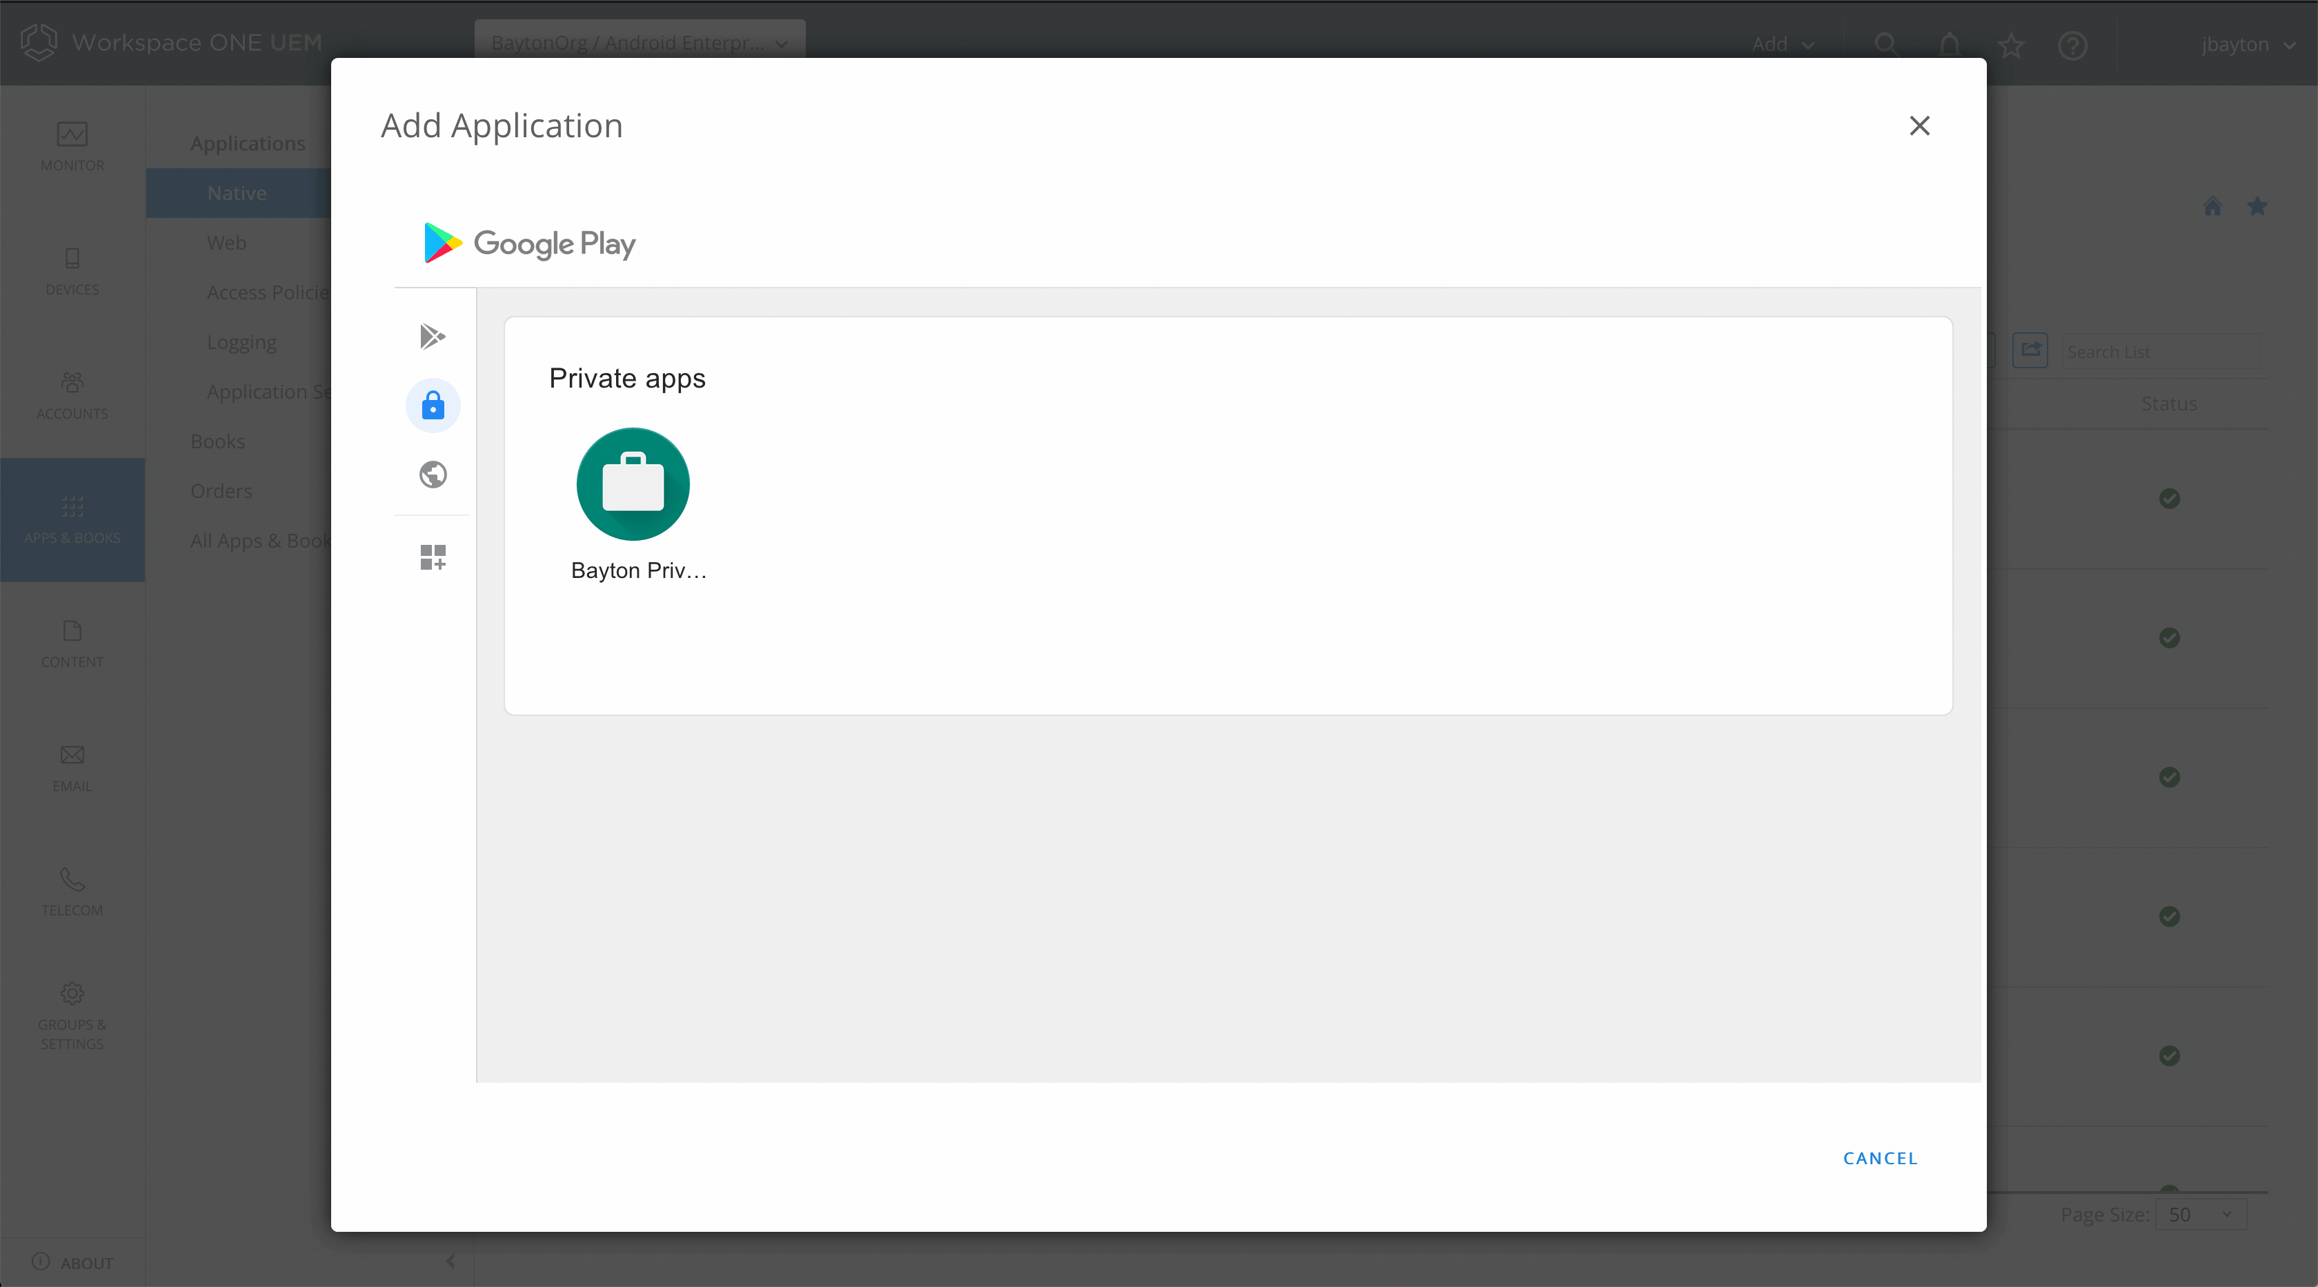This screenshot has height=1287, width=2318.
Task: Click the CANCEL button
Action: point(1880,1159)
